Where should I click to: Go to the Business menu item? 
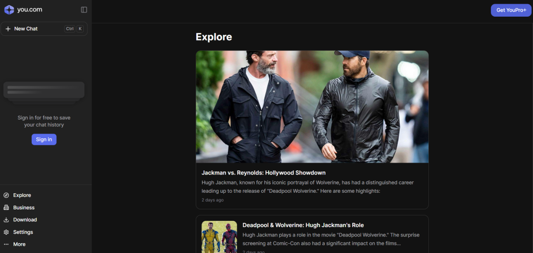pos(24,207)
